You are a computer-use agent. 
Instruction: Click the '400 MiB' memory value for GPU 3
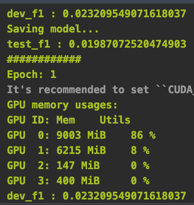(78, 180)
